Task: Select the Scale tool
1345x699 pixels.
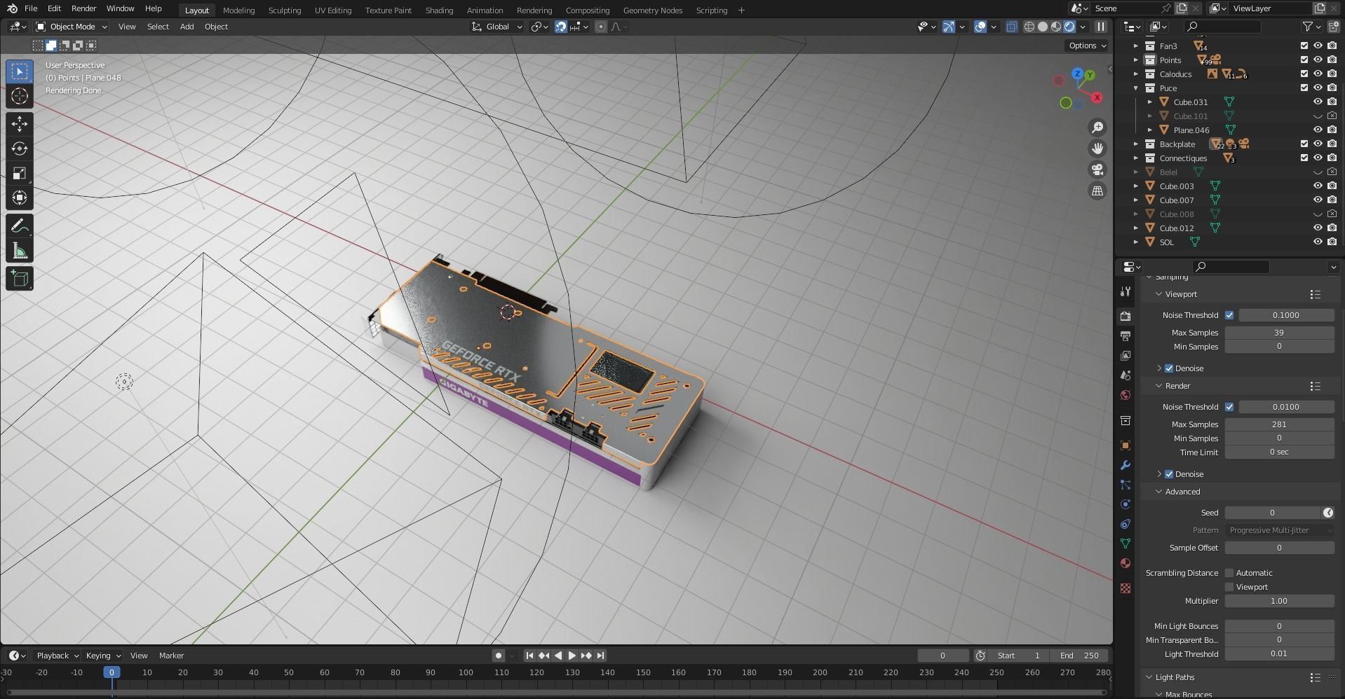Action: pos(20,173)
